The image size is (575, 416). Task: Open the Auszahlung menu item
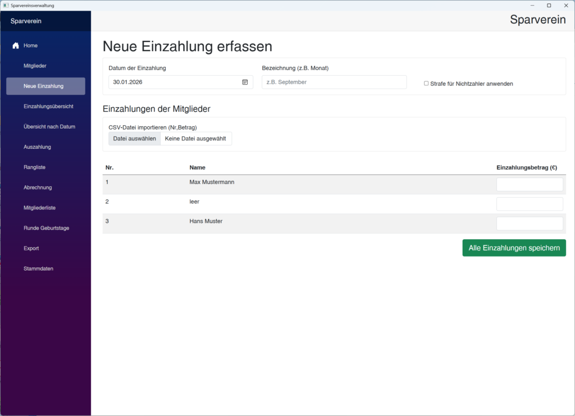pyautogui.click(x=37, y=147)
